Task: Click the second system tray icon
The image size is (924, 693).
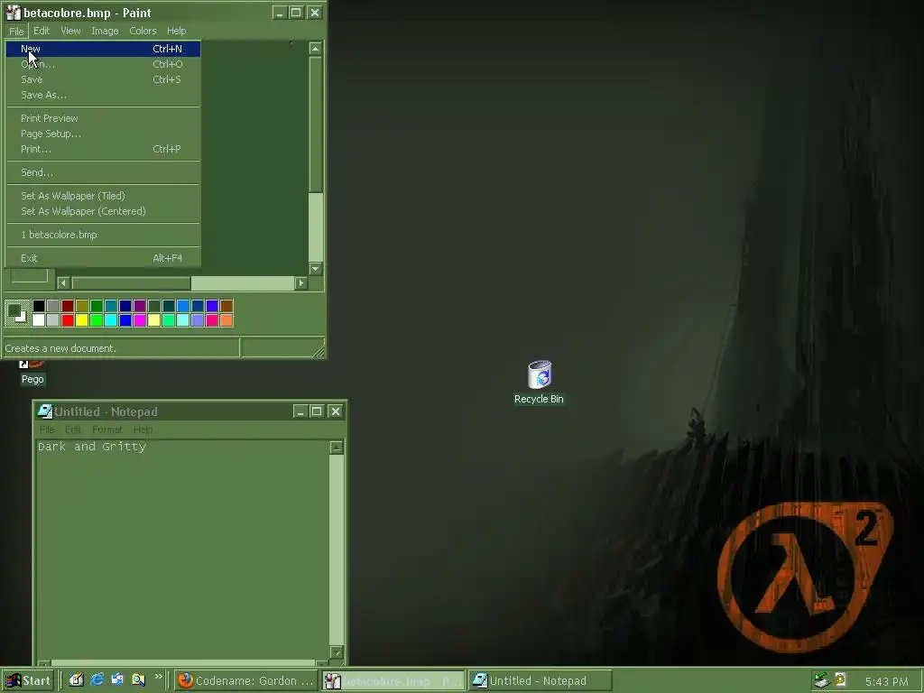Action: [x=840, y=679]
